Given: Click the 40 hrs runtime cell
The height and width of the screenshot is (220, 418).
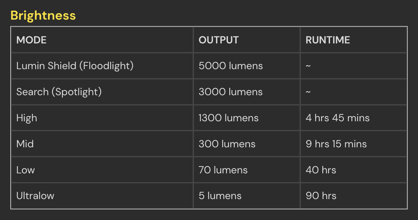Looking at the screenshot, I should [x=353, y=170].
